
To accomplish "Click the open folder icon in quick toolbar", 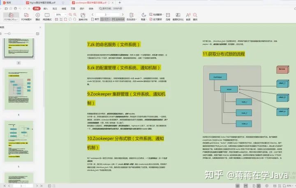I will click(6, 9).
